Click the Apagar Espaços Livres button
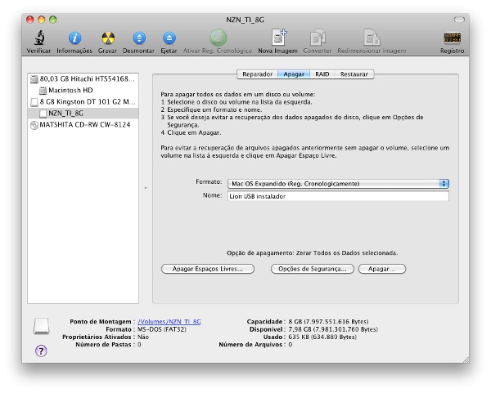Viewport: 491px width, 393px height. [208, 269]
